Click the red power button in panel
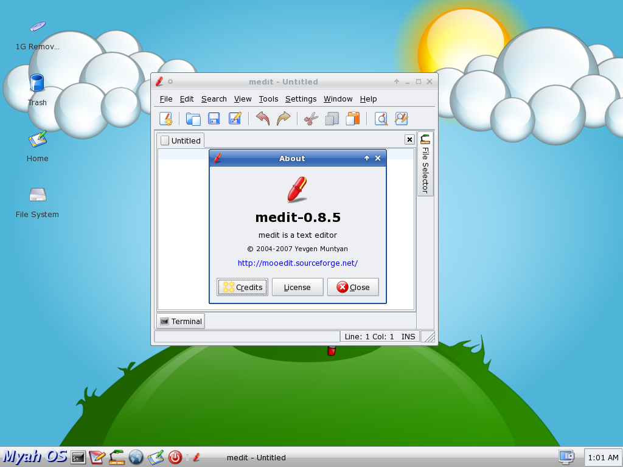The height and width of the screenshot is (467, 623). coord(175,457)
